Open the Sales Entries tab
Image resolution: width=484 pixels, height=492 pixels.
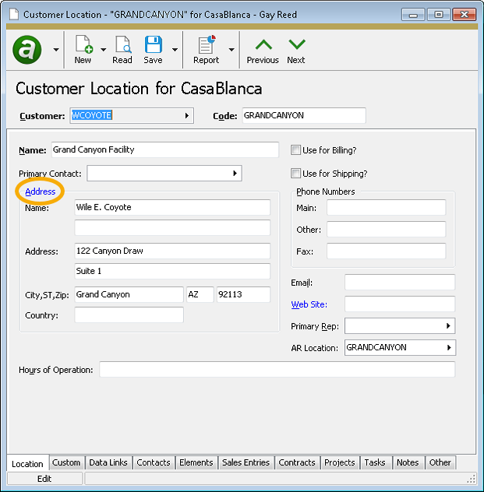[246, 462]
